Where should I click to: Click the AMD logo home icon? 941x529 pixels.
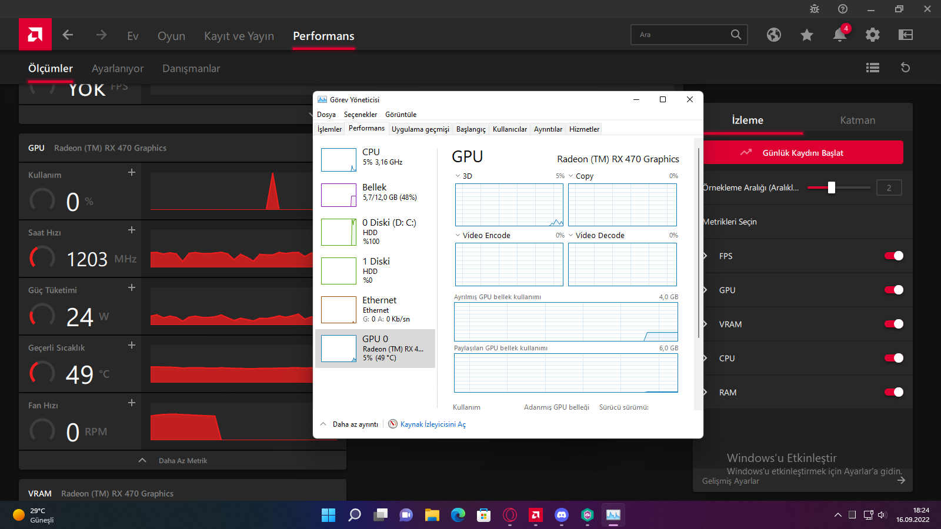pyautogui.click(x=35, y=35)
